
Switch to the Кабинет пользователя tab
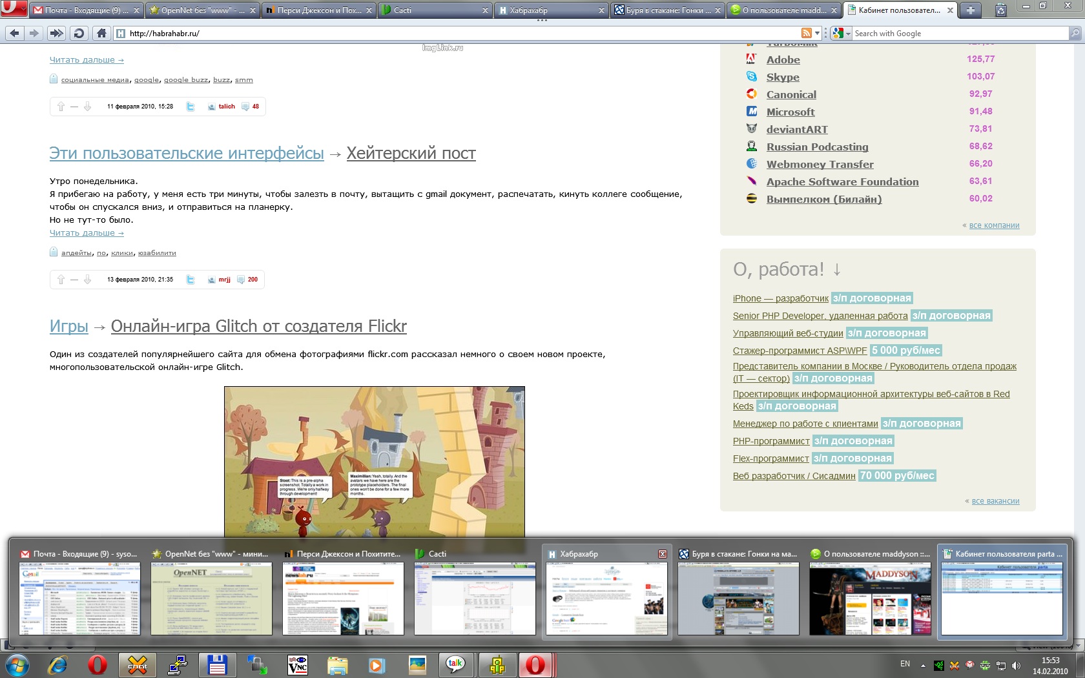(x=898, y=10)
